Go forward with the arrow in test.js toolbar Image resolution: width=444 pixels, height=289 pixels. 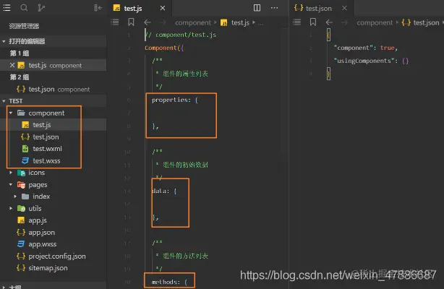[163, 22]
